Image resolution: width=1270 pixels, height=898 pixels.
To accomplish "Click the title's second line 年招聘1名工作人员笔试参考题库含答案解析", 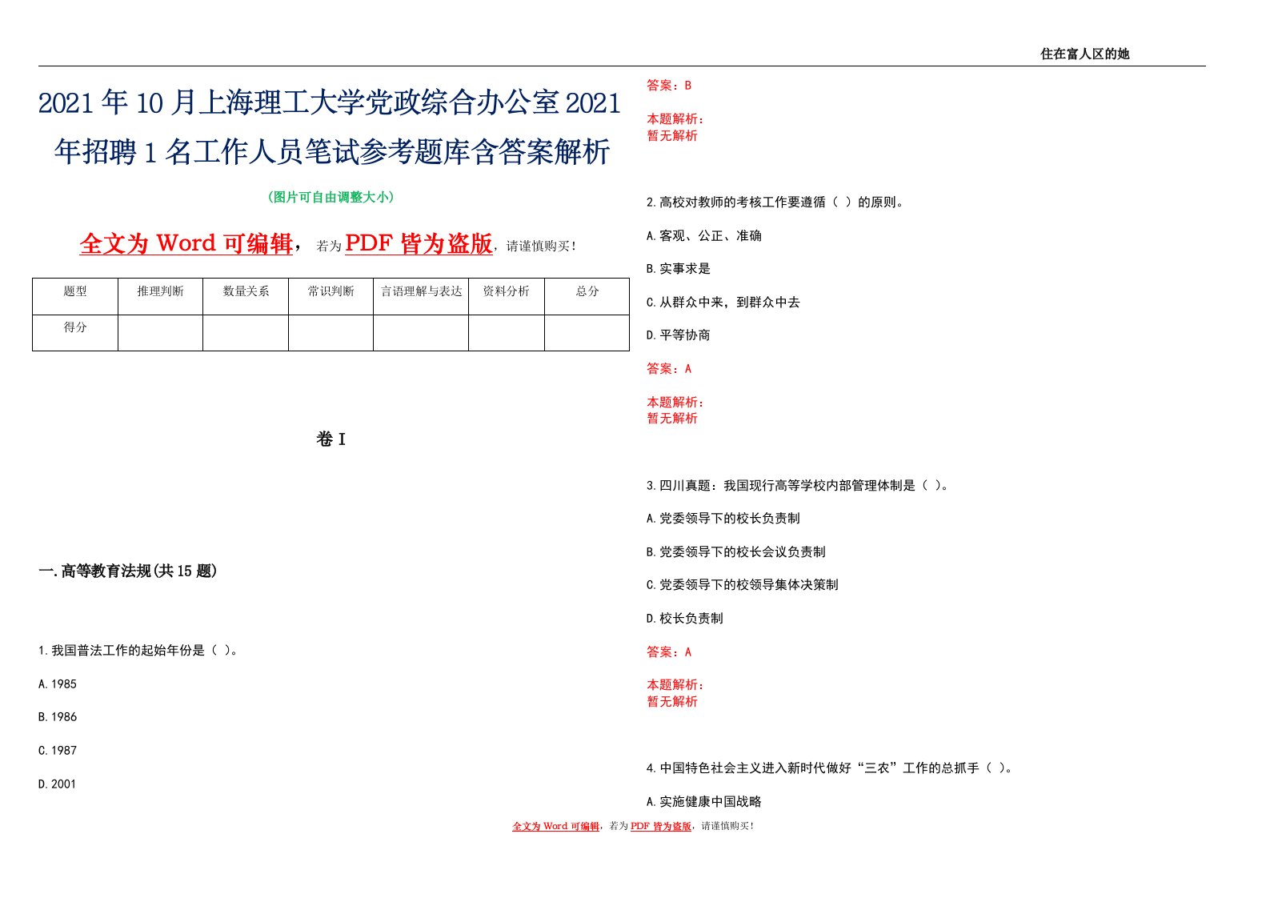I will pyautogui.click(x=332, y=151).
